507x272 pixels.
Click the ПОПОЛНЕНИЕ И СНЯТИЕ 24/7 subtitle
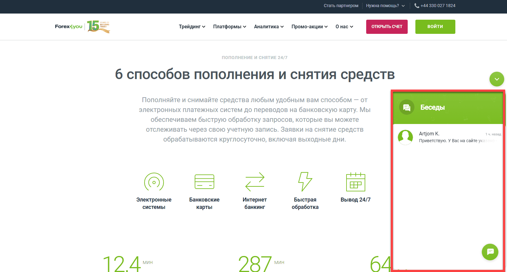click(255, 58)
